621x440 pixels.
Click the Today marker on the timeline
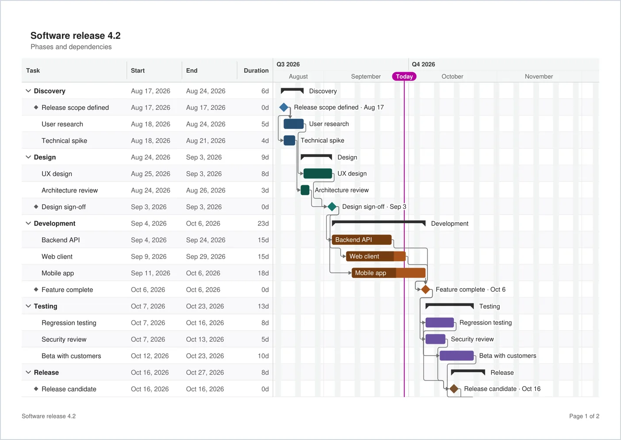(404, 77)
